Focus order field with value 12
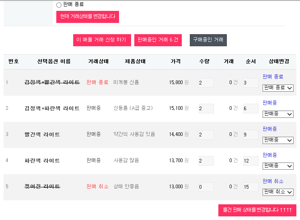Viewport: 300px width, 220px height. [251, 161]
